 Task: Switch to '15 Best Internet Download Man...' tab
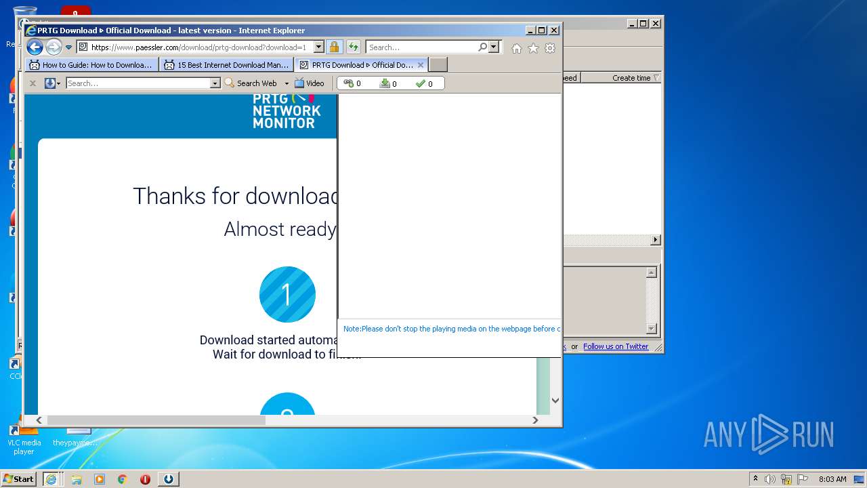click(x=227, y=65)
